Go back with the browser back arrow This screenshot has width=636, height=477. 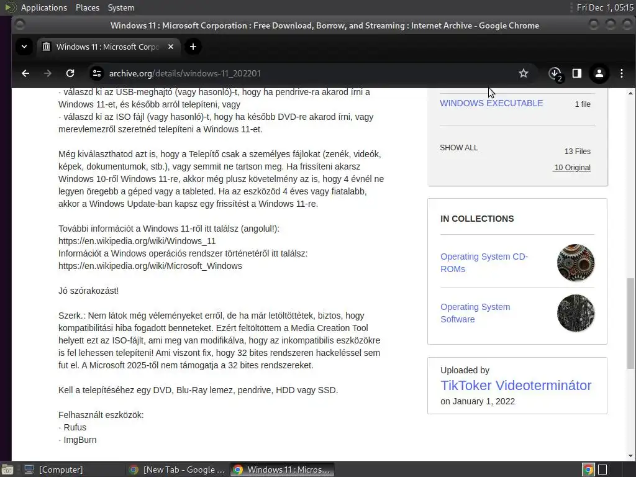25,73
